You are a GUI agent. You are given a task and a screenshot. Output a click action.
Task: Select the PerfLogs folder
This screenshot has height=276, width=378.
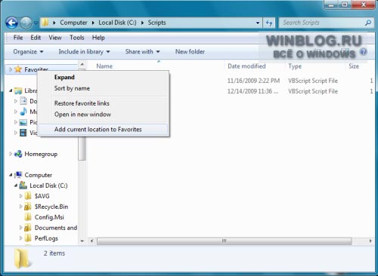tap(46, 238)
